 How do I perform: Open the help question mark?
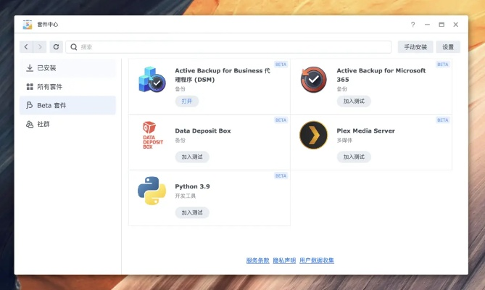[x=413, y=25]
